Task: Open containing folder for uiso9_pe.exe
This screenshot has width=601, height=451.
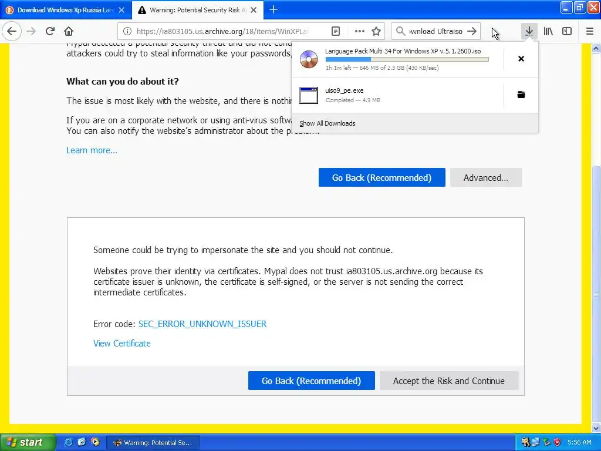Action: click(521, 95)
